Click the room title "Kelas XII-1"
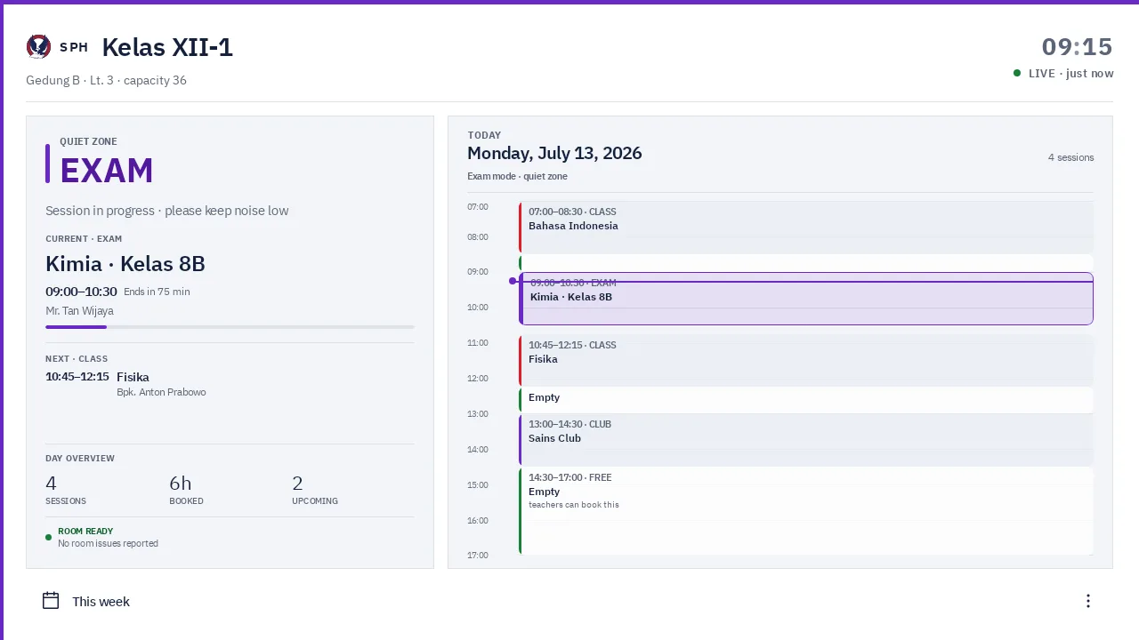Viewport: 1139px width, 640px height. 167,47
